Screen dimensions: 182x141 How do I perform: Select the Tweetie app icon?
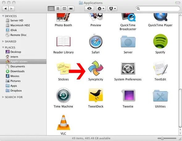pos(128,95)
